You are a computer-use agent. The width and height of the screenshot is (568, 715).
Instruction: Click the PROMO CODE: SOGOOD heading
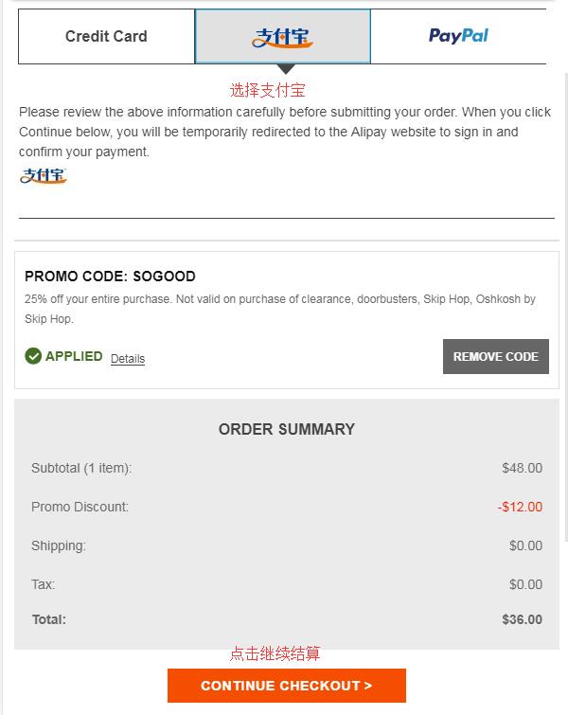point(110,277)
